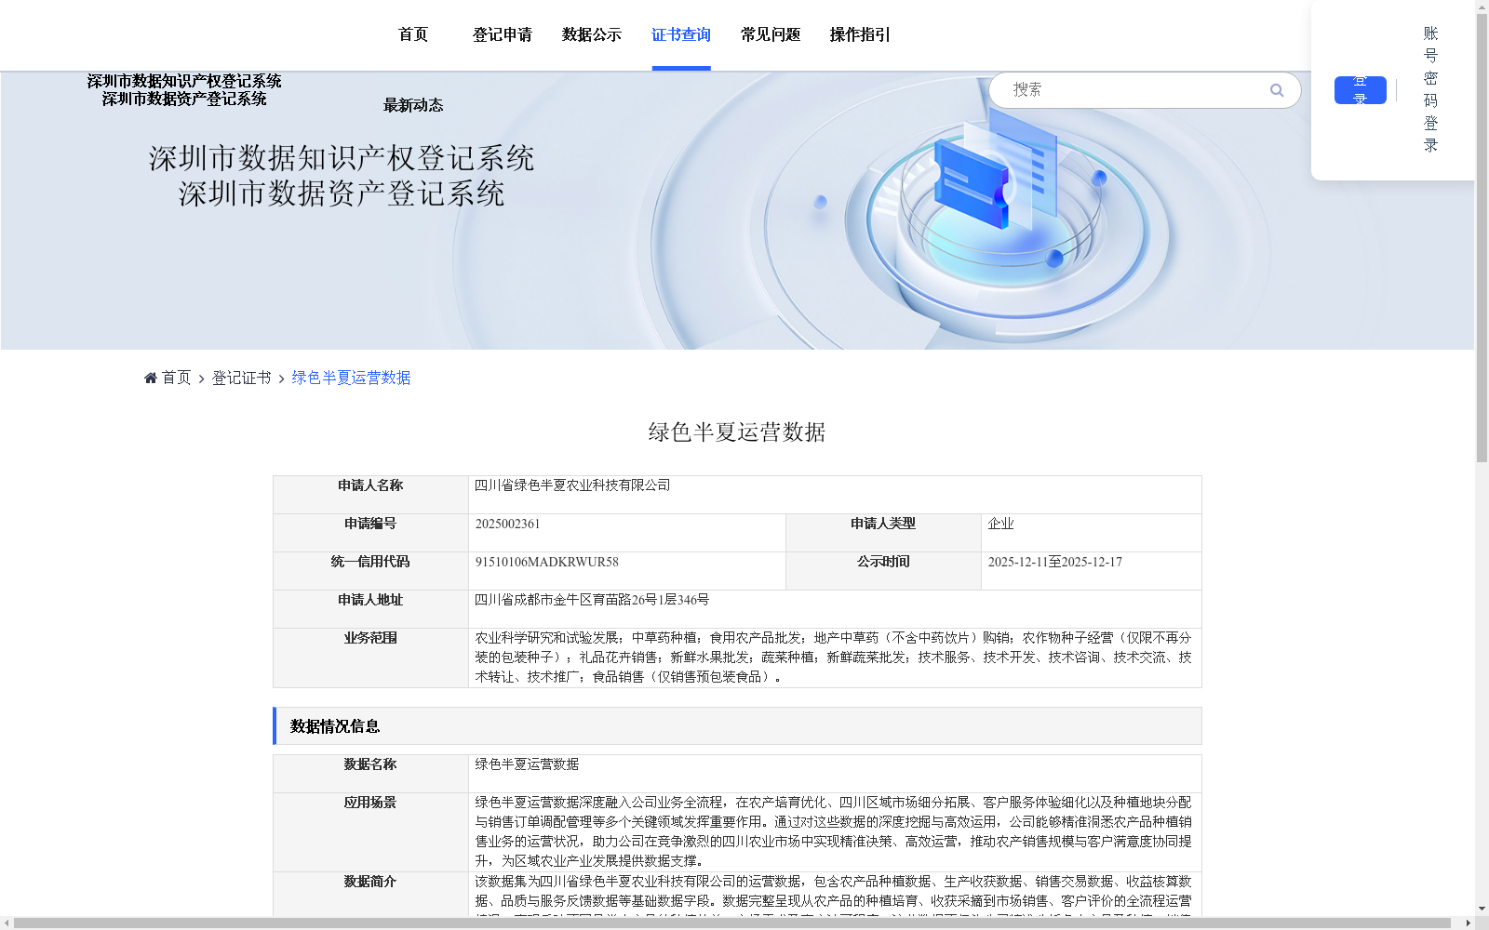Choose 账号密码登录 option
Viewport: 1489px width, 930px height.
(1431, 89)
